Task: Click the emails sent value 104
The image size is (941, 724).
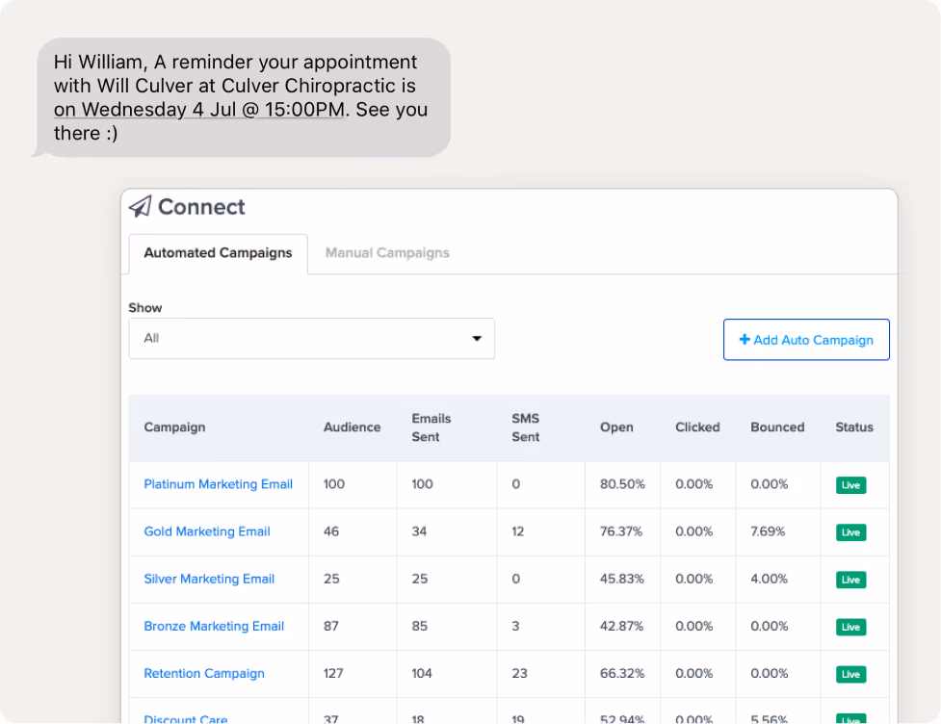Action: pyautogui.click(x=421, y=674)
